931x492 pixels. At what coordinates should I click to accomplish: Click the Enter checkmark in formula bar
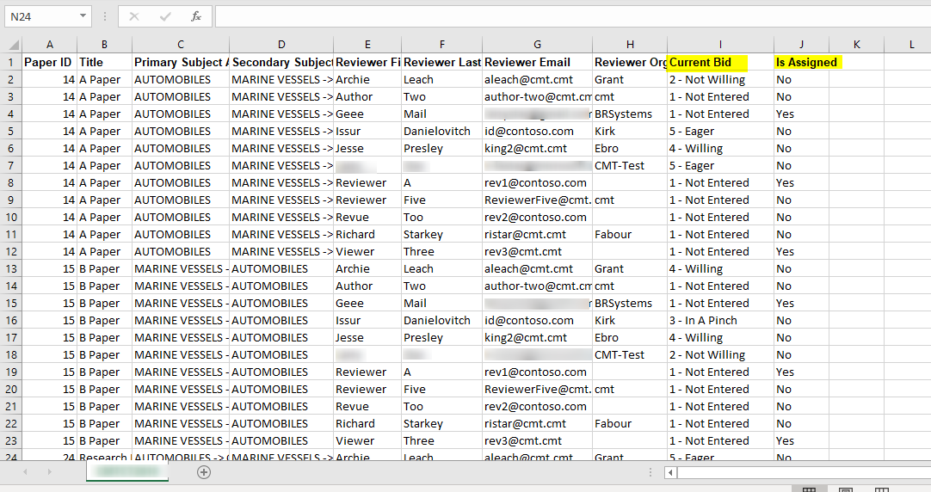165,16
